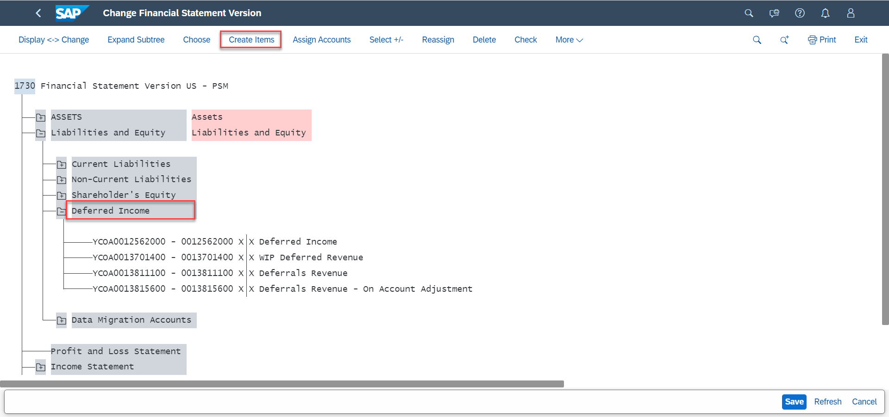The image size is (889, 417).
Task: Click the Print button
Action: (822, 40)
